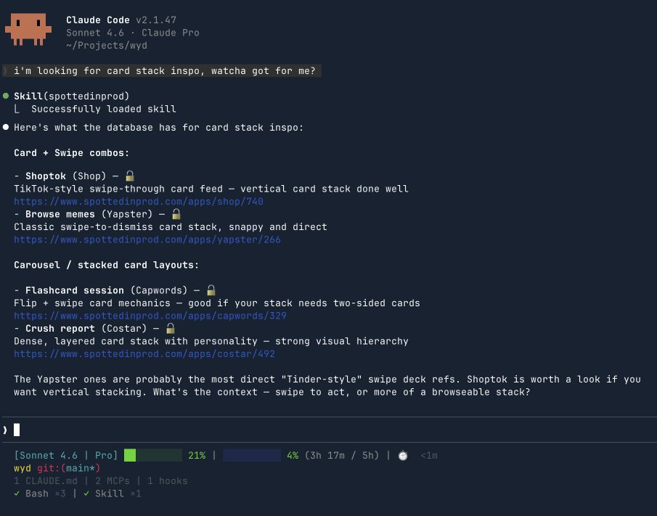The image size is (657, 516).
Task: Click '1 hooks' in the status line
Action: click(x=168, y=481)
